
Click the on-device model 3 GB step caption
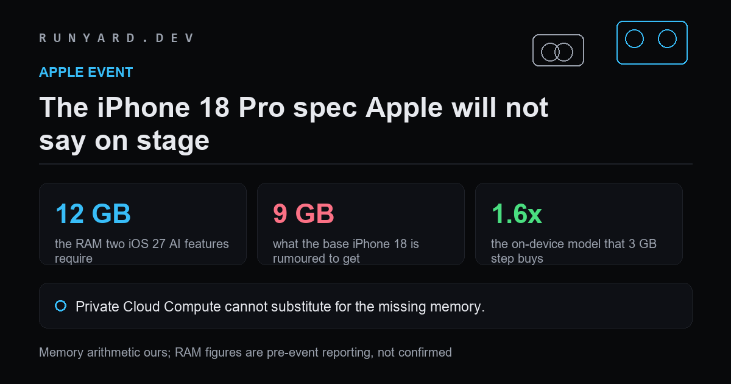click(x=574, y=251)
